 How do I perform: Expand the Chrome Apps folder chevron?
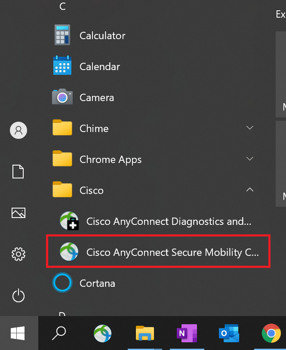[249, 159]
